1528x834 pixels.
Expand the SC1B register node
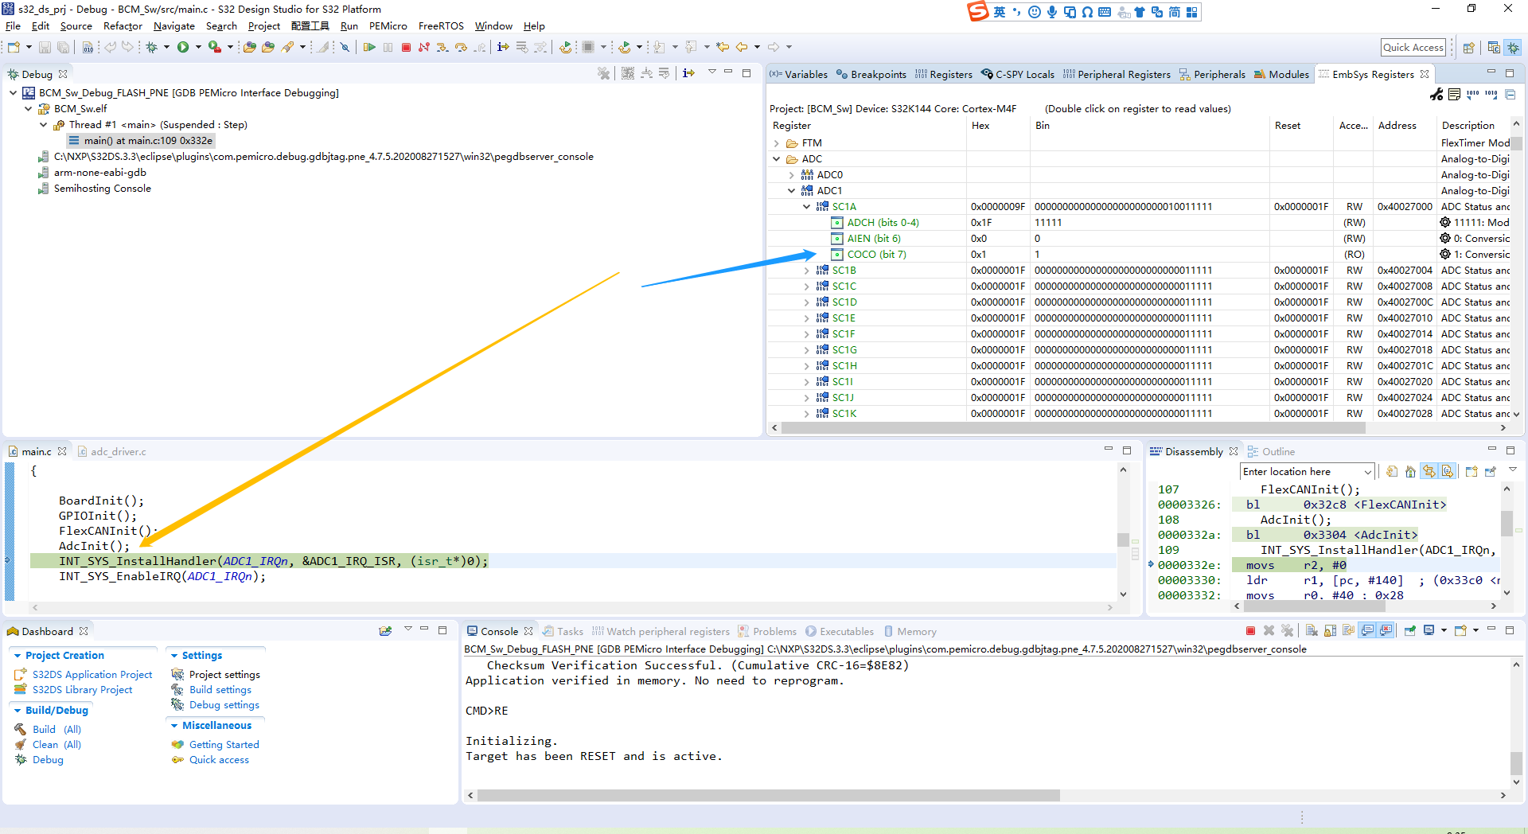tap(806, 270)
